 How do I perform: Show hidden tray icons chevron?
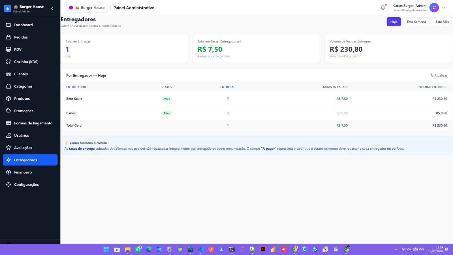coord(396,249)
